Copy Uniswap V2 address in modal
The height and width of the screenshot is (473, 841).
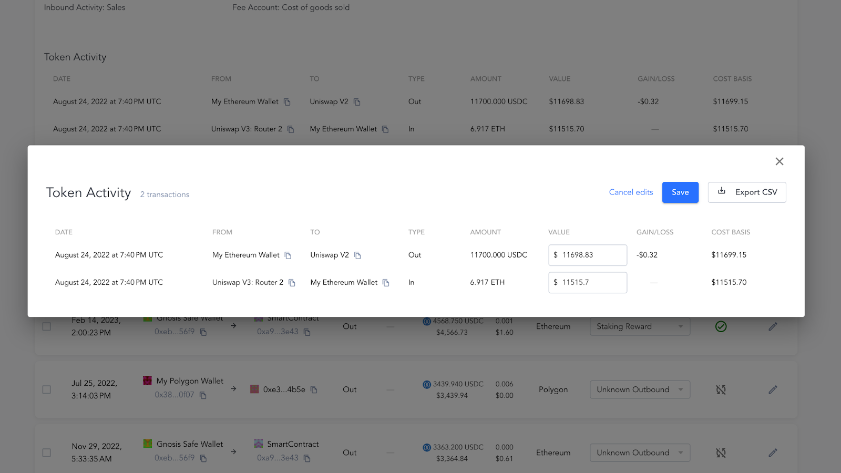click(x=357, y=255)
